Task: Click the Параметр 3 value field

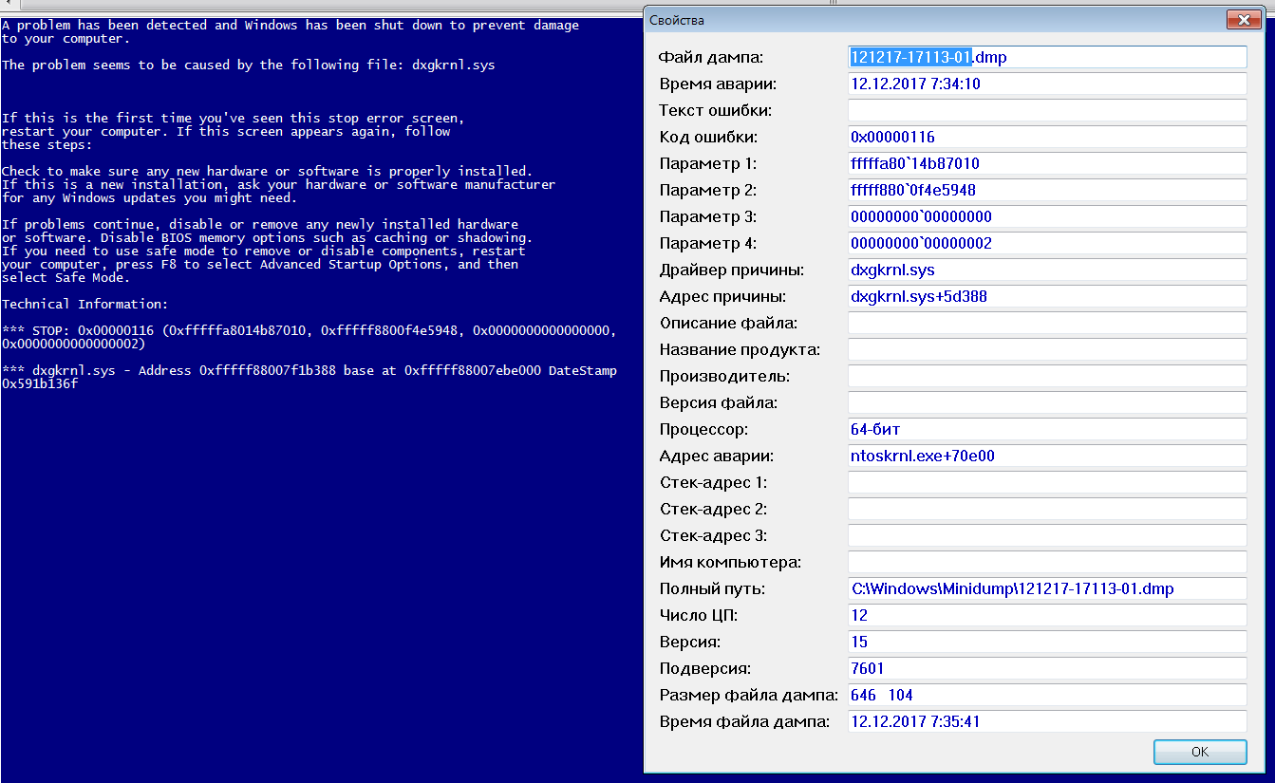Action: click(1047, 216)
